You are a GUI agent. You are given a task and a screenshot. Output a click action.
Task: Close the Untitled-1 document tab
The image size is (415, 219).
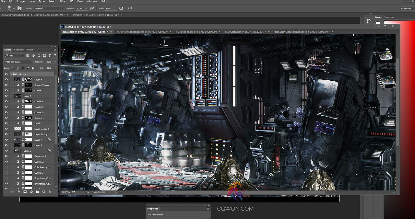pos(122,15)
